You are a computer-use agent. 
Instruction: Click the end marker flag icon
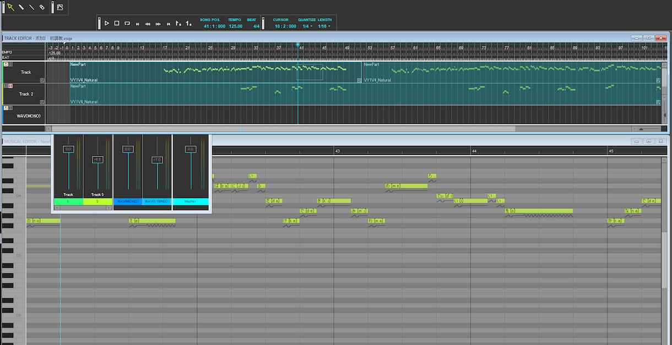pos(188,23)
